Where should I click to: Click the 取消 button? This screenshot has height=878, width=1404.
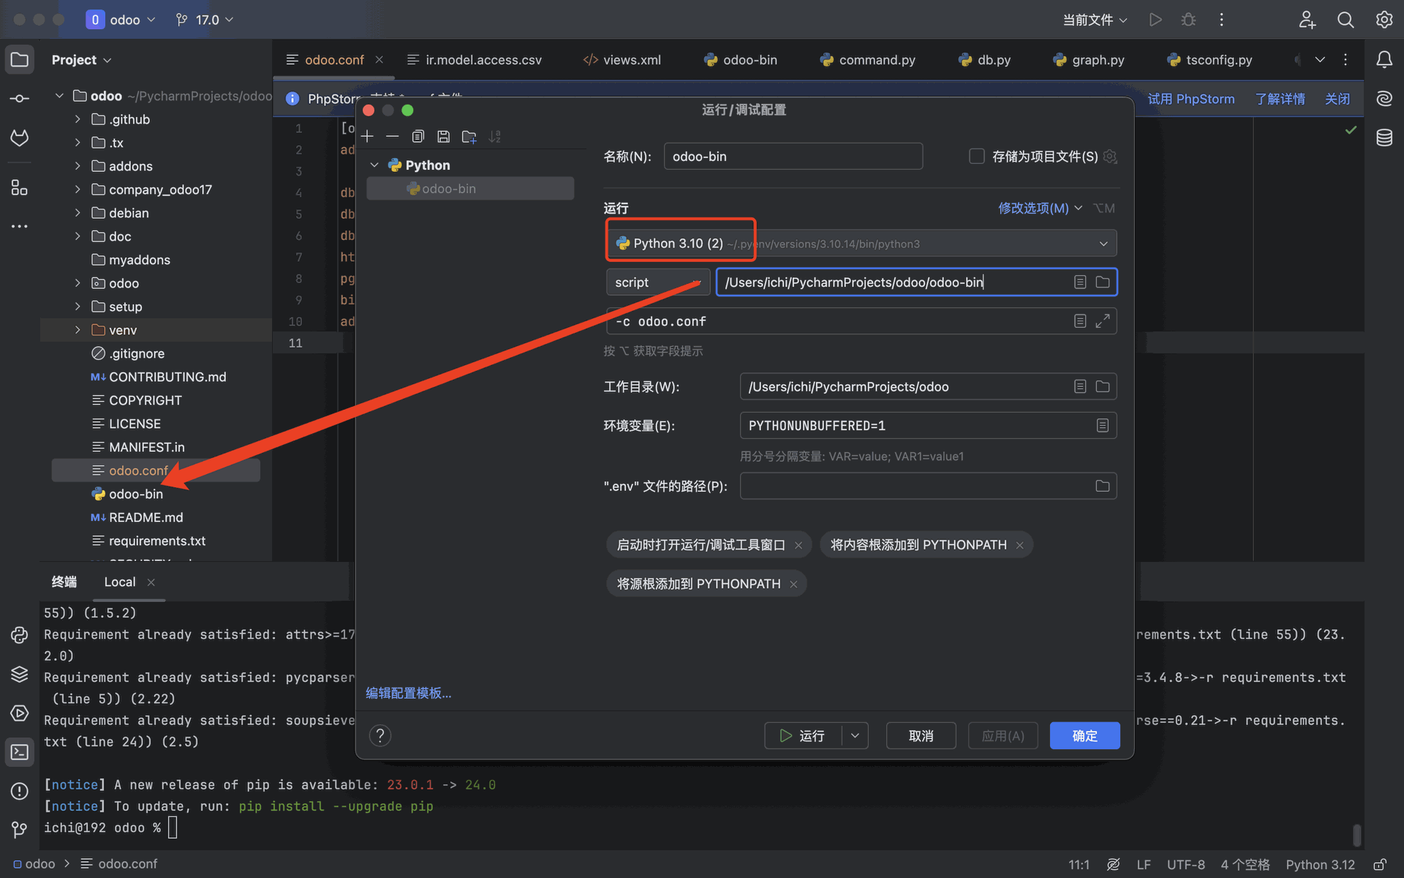pos(921,735)
